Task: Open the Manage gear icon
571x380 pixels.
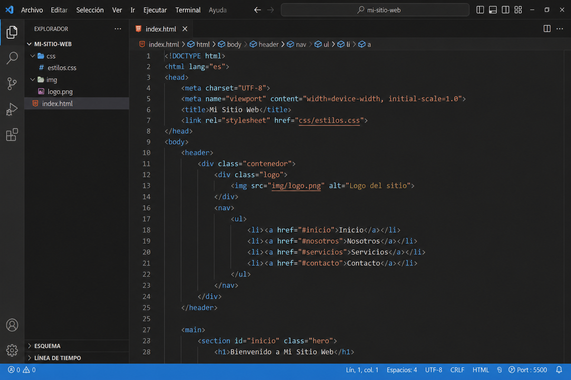Action: pos(12,350)
